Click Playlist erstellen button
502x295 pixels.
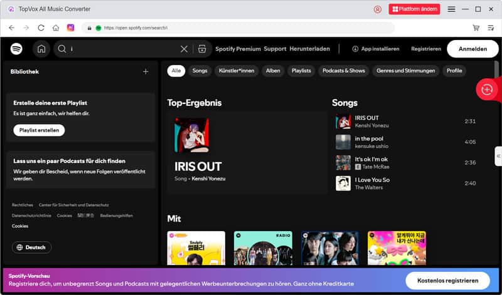tap(39, 130)
